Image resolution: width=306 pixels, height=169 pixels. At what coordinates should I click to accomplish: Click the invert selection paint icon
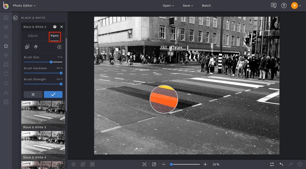coord(27,47)
